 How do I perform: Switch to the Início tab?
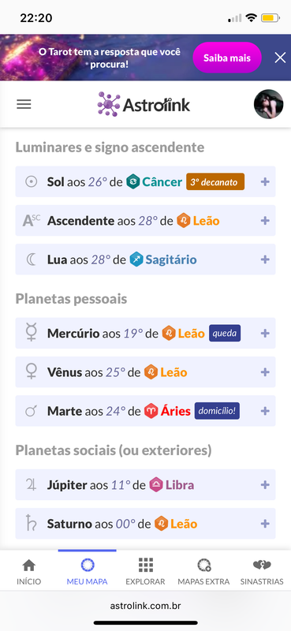(29, 571)
